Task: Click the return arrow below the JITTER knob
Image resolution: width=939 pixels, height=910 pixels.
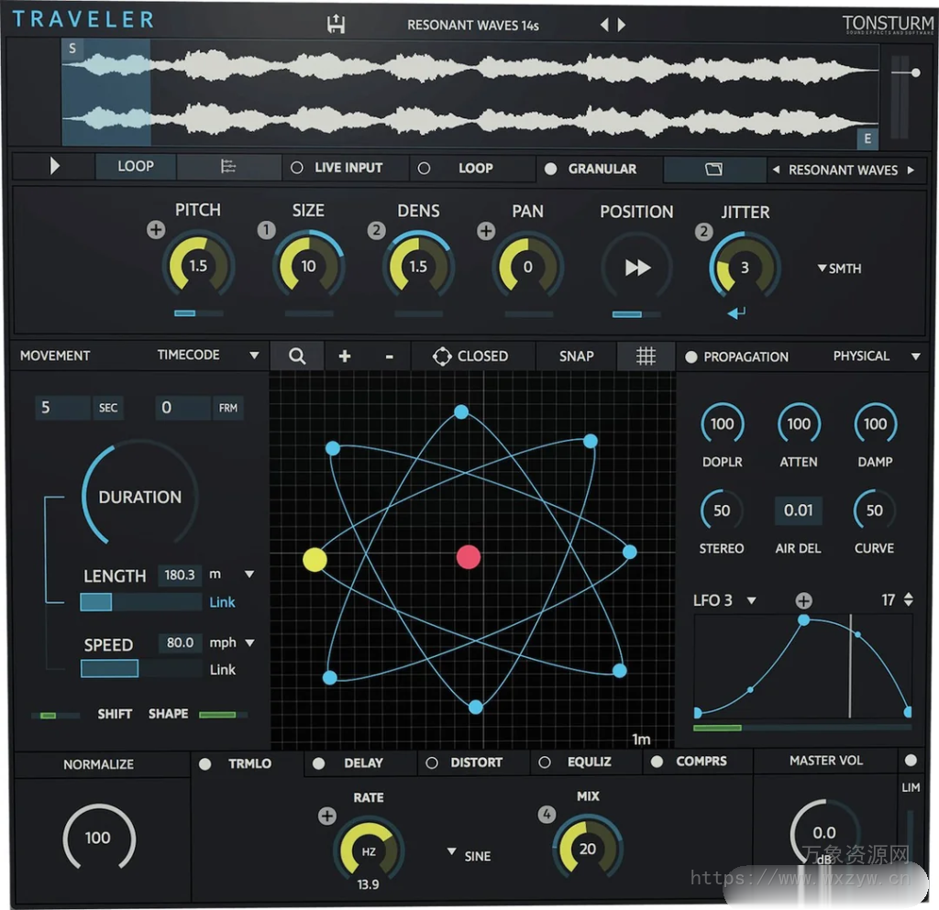Action: [x=735, y=312]
